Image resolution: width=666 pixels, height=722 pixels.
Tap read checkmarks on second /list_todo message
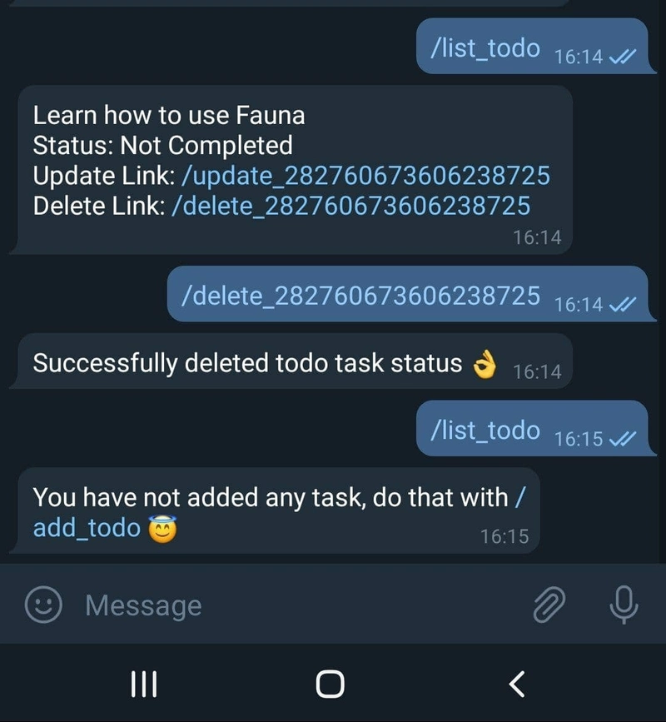[622, 439]
